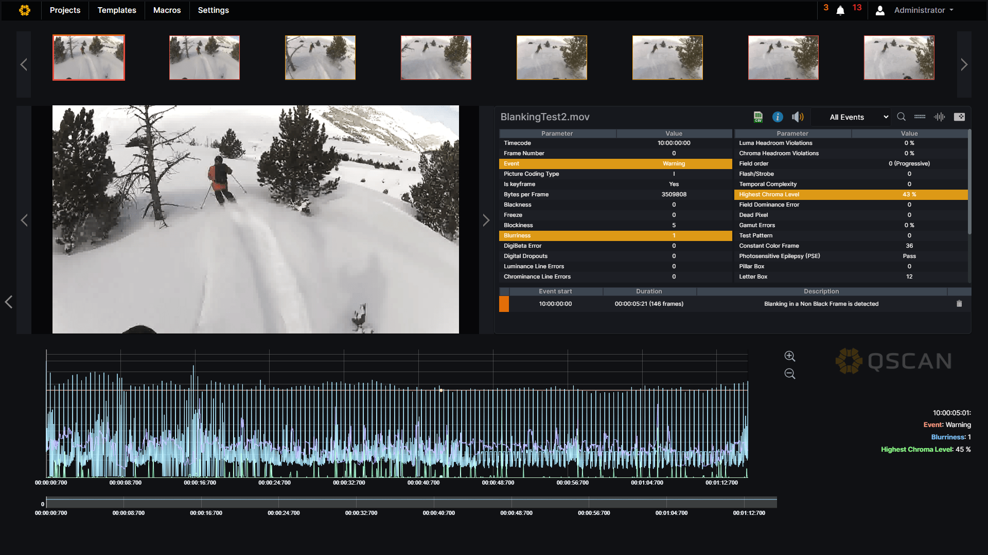This screenshot has height=555, width=988.
Task: Go to the Settings menu
Action: pyautogui.click(x=213, y=10)
